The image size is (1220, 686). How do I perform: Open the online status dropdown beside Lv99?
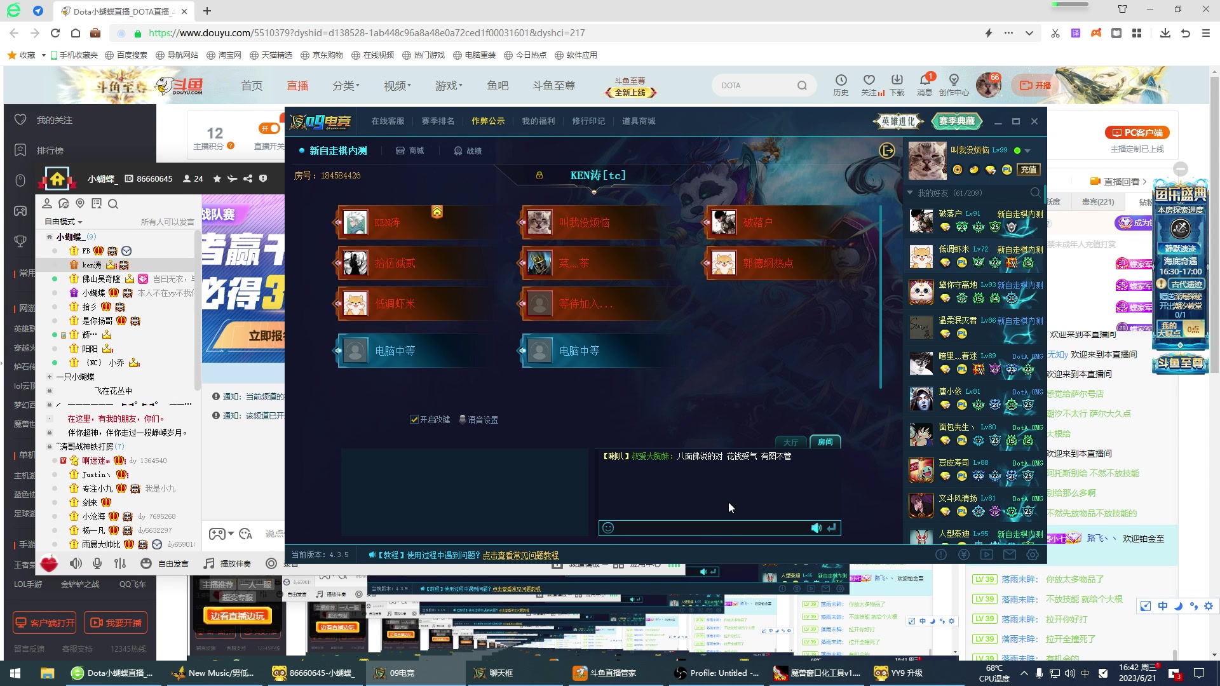1027,151
